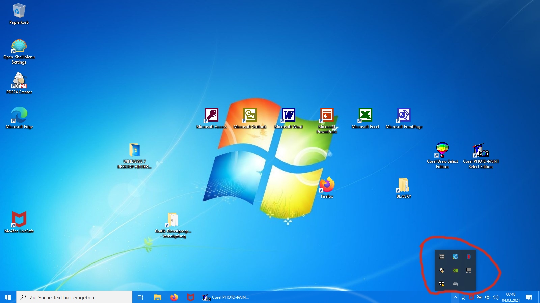Image resolution: width=540 pixels, height=303 pixels.
Task: Open airplane mode network icon
Action: point(487,297)
